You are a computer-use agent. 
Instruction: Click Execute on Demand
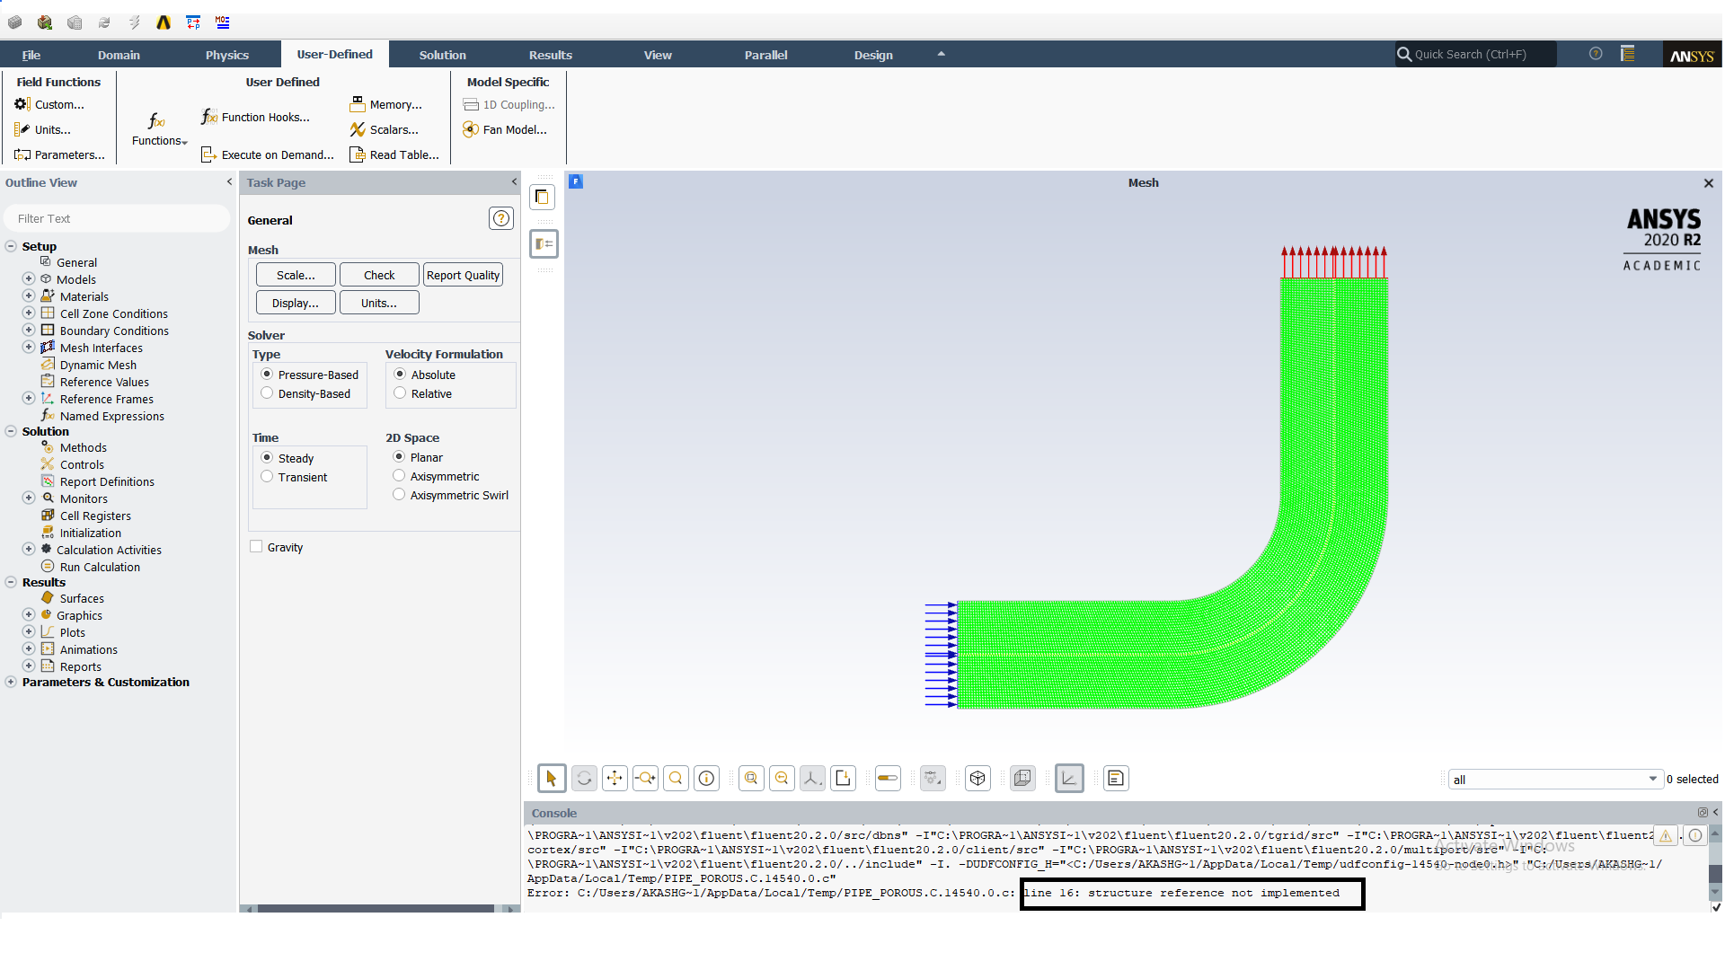coord(268,155)
